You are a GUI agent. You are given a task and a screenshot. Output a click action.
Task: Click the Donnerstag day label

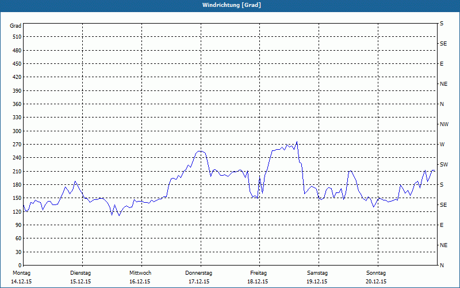point(199,272)
